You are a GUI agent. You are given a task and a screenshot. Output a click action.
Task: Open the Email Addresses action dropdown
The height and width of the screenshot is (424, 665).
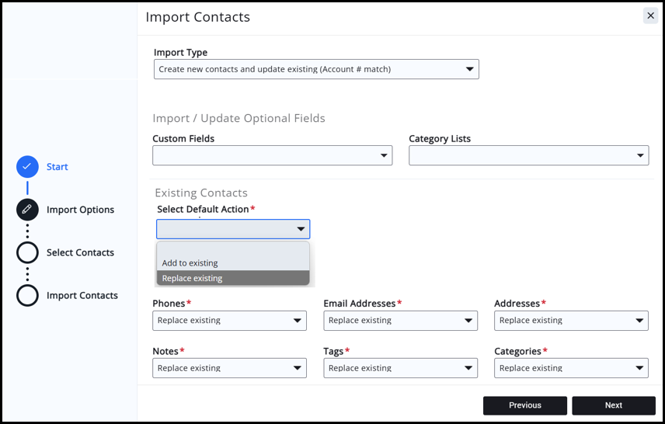coord(400,321)
